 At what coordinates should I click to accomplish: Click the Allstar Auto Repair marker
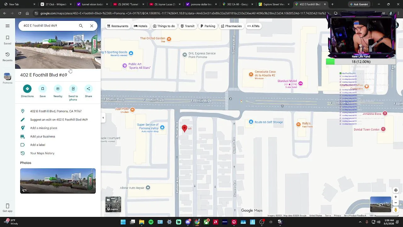pos(148,188)
